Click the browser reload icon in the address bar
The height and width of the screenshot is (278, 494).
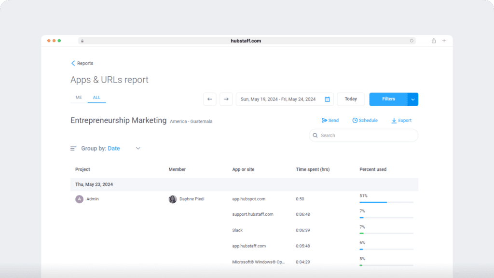coord(412,41)
